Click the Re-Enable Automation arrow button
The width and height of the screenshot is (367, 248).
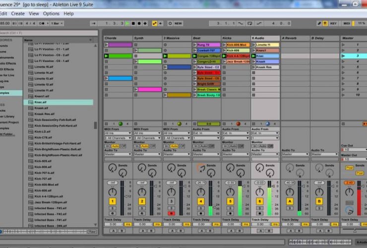[x=161, y=23]
